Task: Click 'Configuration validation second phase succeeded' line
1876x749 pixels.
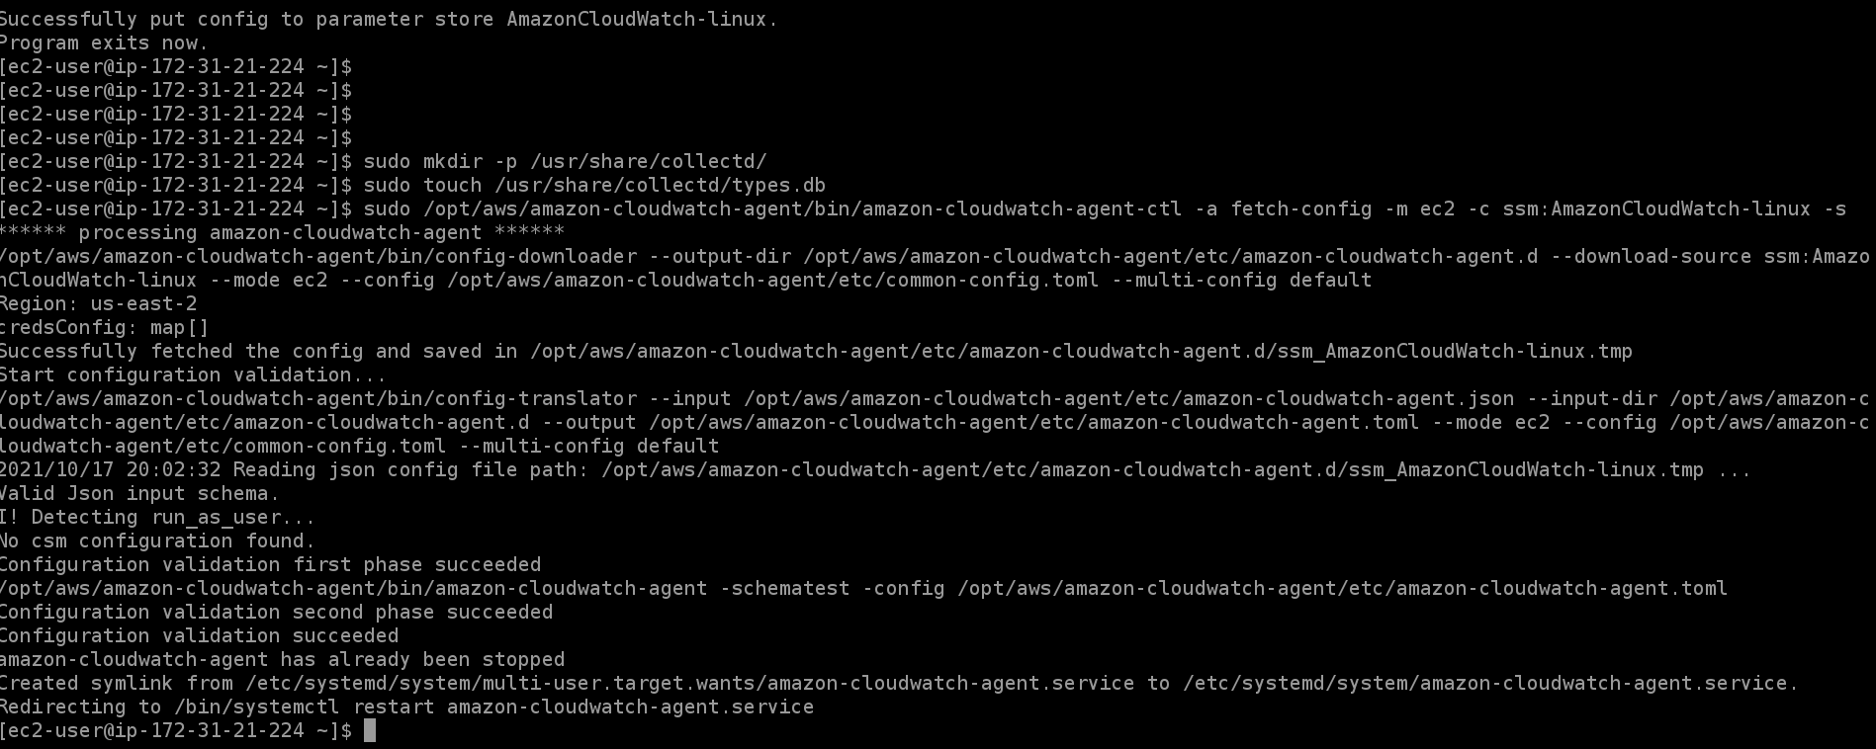Action: [276, 612]
